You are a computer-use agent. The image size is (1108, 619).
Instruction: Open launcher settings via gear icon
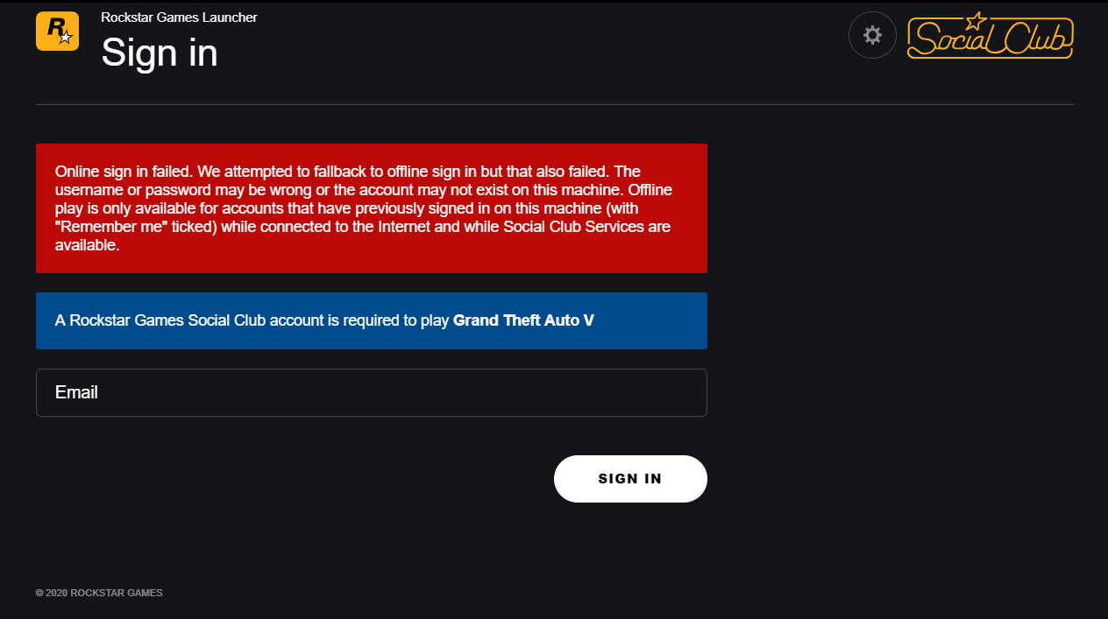coord(872,35)
